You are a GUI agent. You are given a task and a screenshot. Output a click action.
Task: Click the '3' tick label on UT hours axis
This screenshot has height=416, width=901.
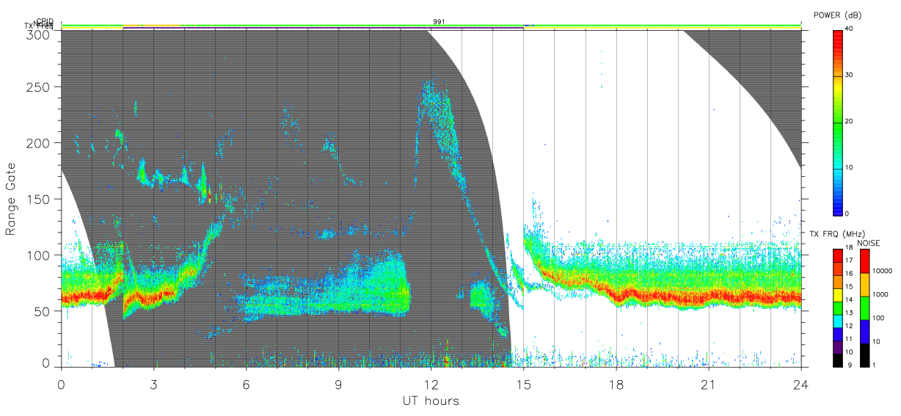click(x=153, y=384)
